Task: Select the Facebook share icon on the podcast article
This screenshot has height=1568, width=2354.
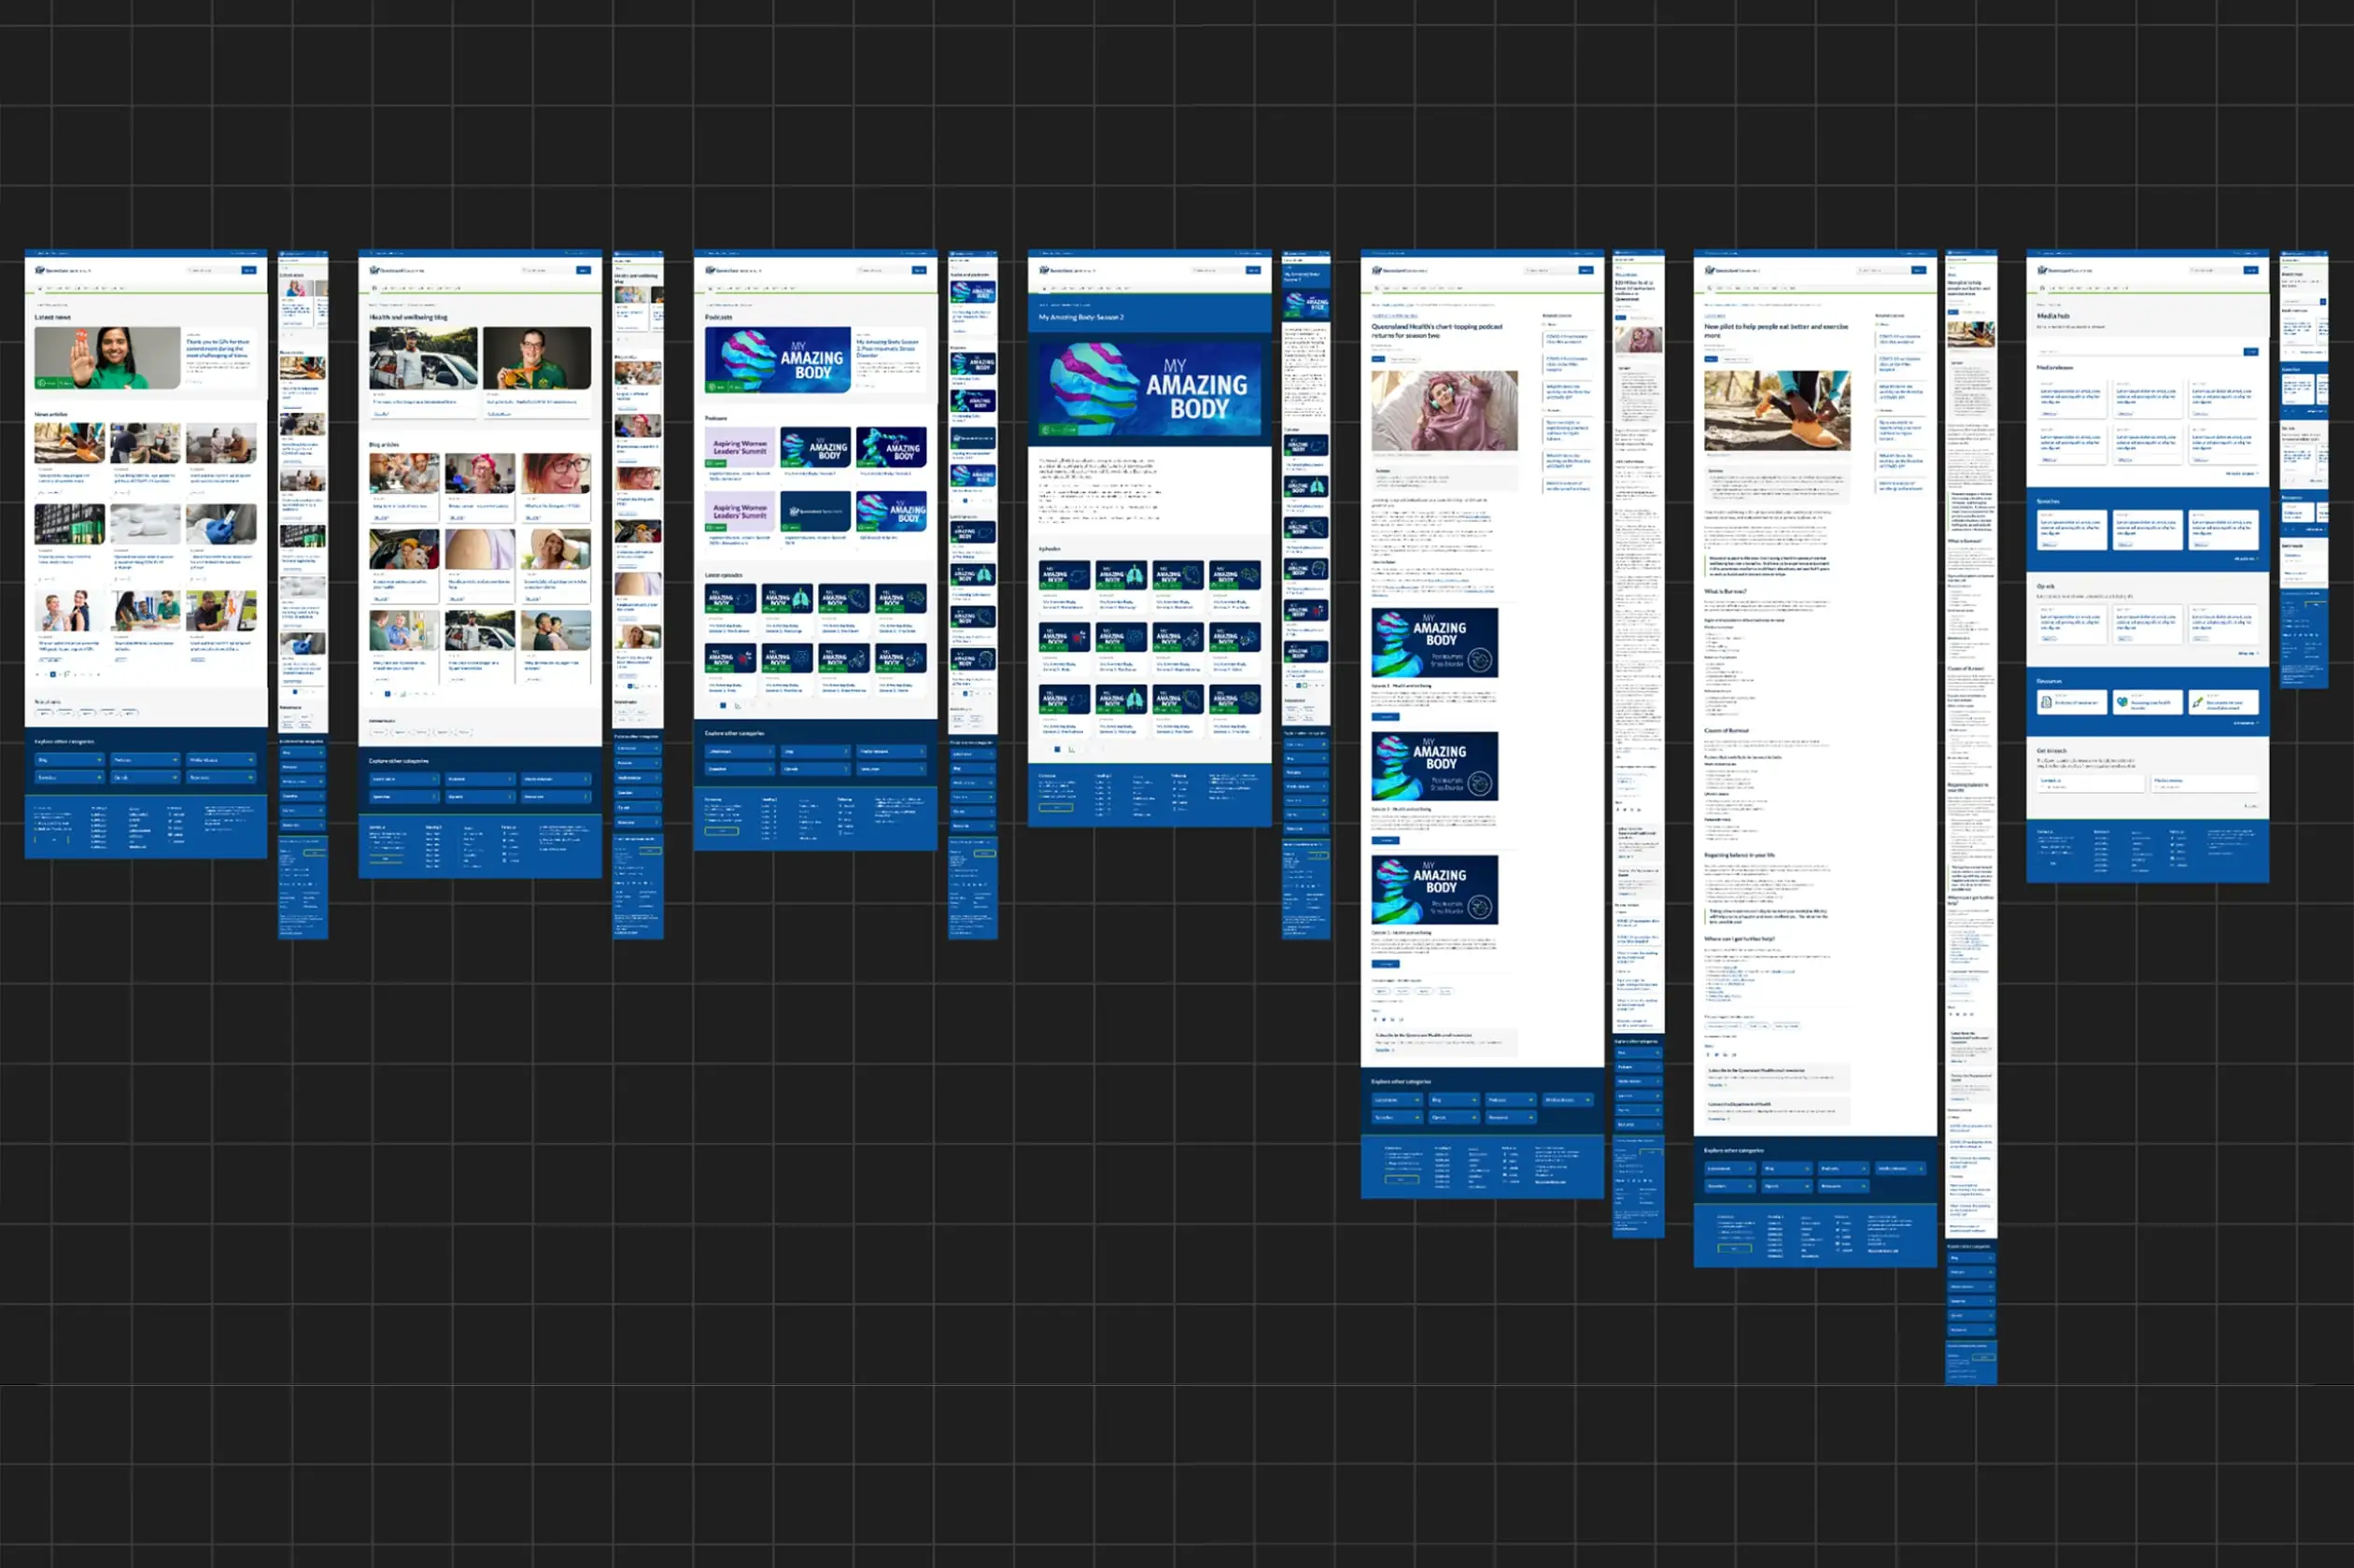Action: (1375, 1020)
